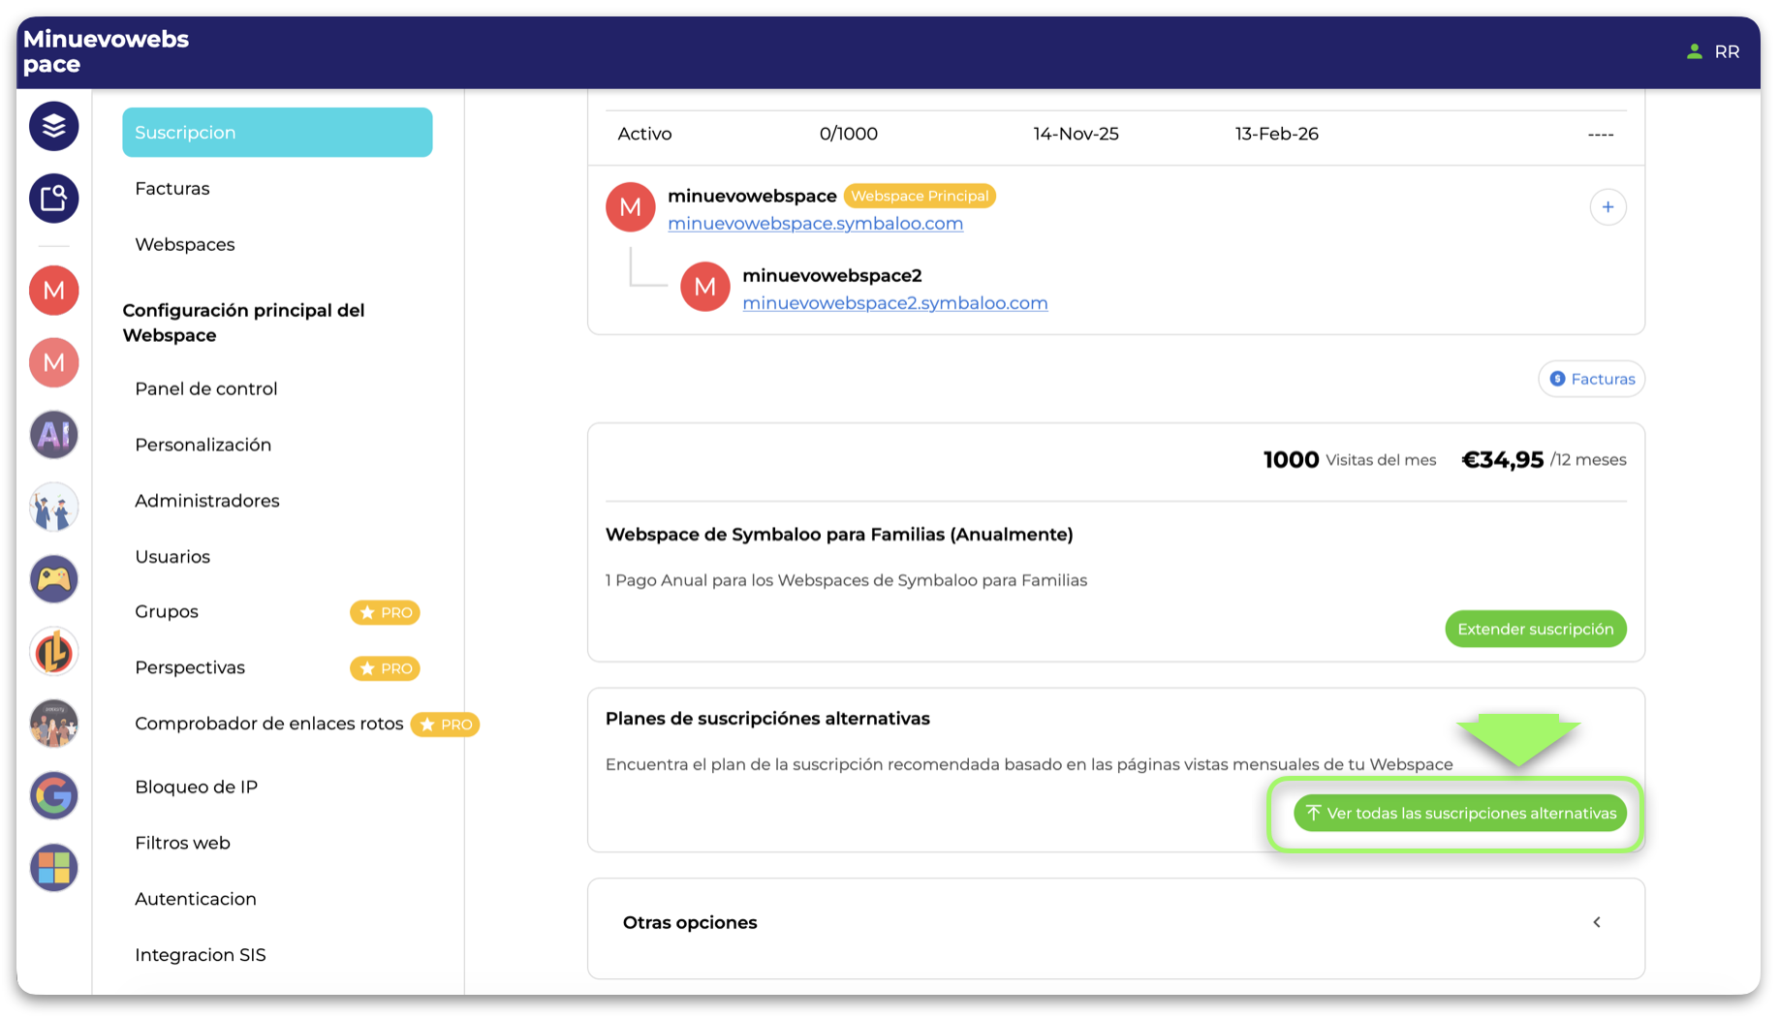Click the '€34,95' price text
This screenshot has height=1019, width=1779.
(x=1503, y=460)
